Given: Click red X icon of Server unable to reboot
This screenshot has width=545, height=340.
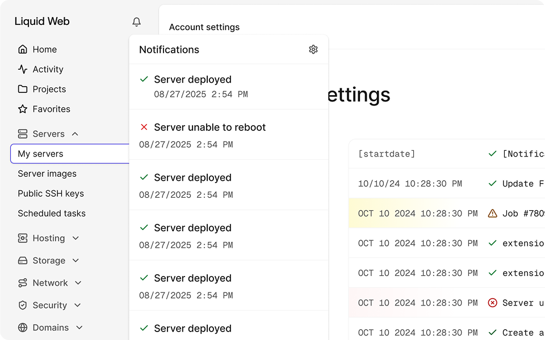Looking at the screenshot, I should pos(144,127).
